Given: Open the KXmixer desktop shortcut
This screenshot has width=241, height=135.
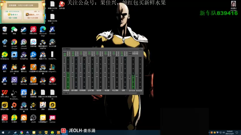Looking at the screenshot, I should click(52, 30).
